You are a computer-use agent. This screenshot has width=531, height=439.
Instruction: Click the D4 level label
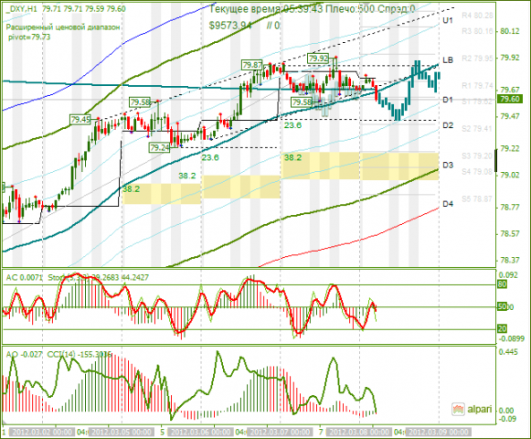click(448, 204)
